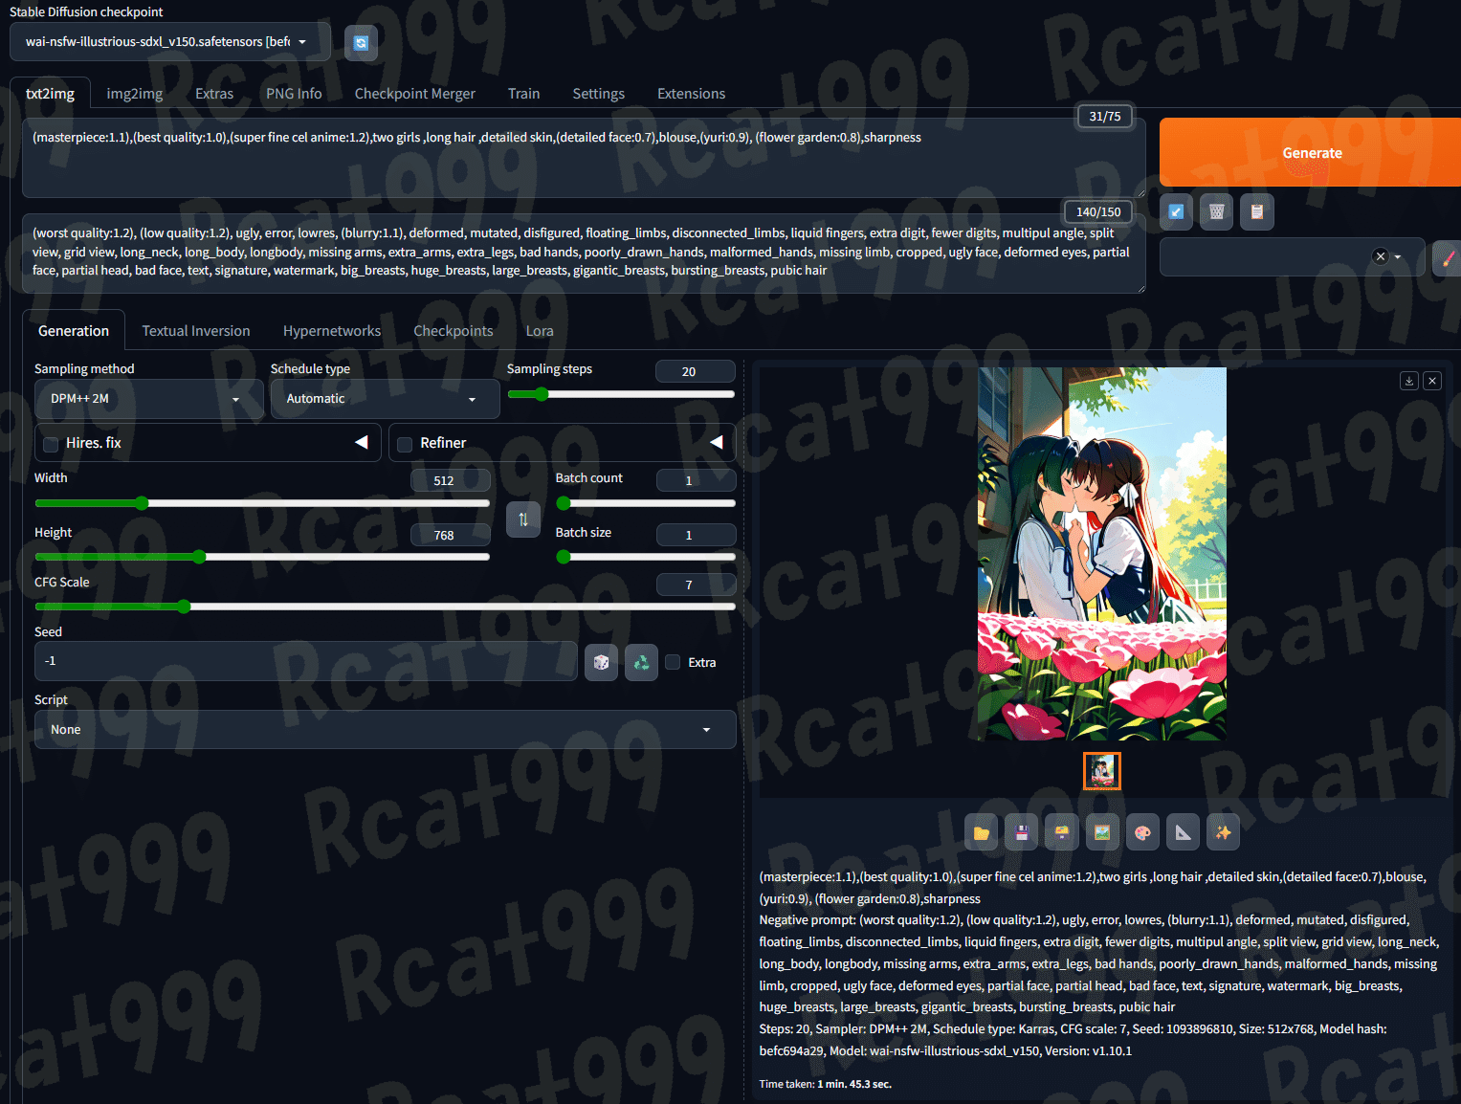Focus the Batch count number field

click(x=697, y=480)
